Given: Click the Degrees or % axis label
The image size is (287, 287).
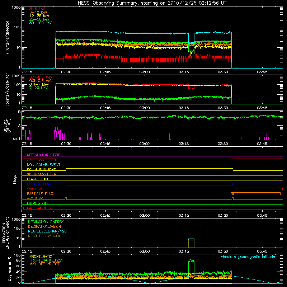Looking at the screenshot, I should tap(9, 269).
